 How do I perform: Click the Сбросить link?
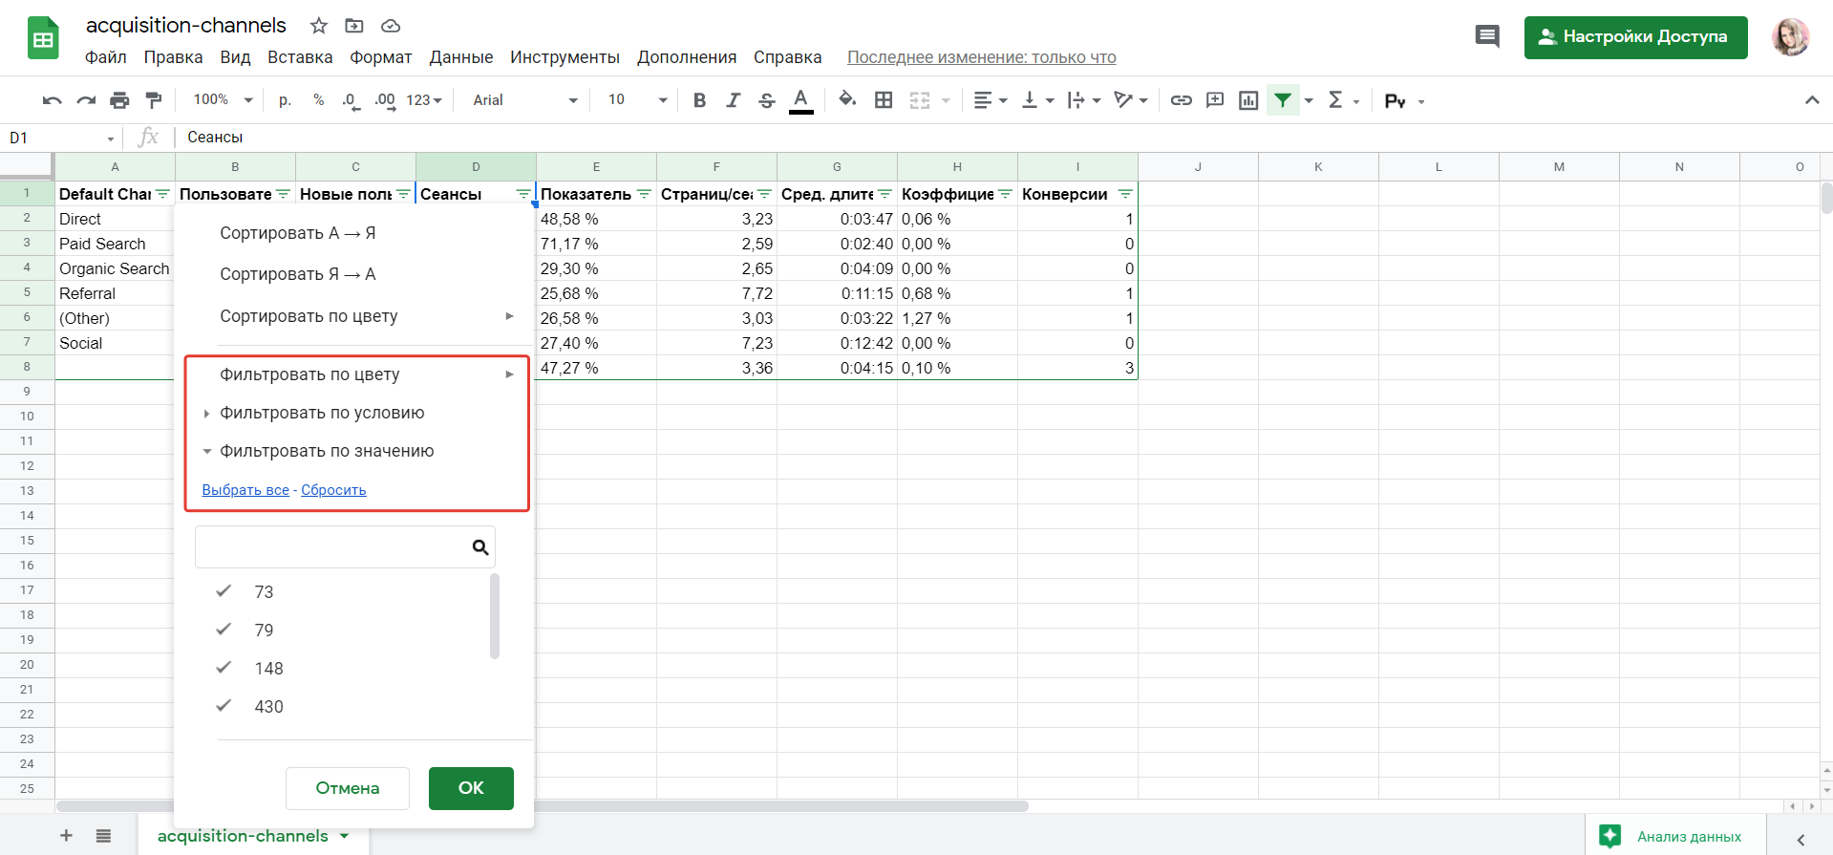pyautogui.click(x=333, y=490)
